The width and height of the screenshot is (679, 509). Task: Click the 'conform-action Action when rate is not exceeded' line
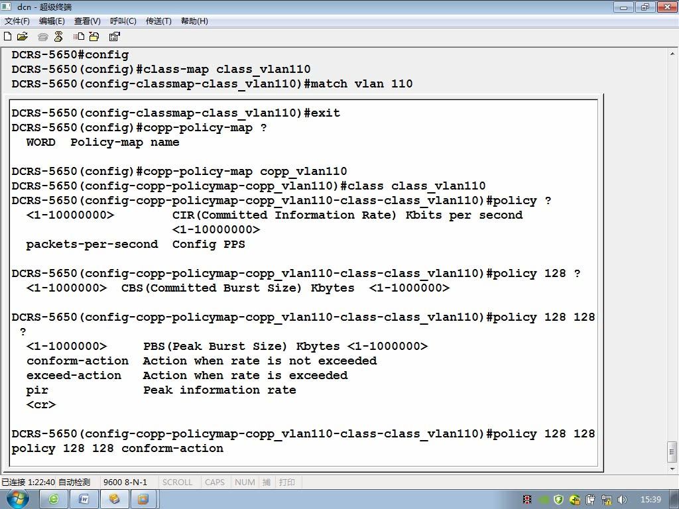click(202, 361)
